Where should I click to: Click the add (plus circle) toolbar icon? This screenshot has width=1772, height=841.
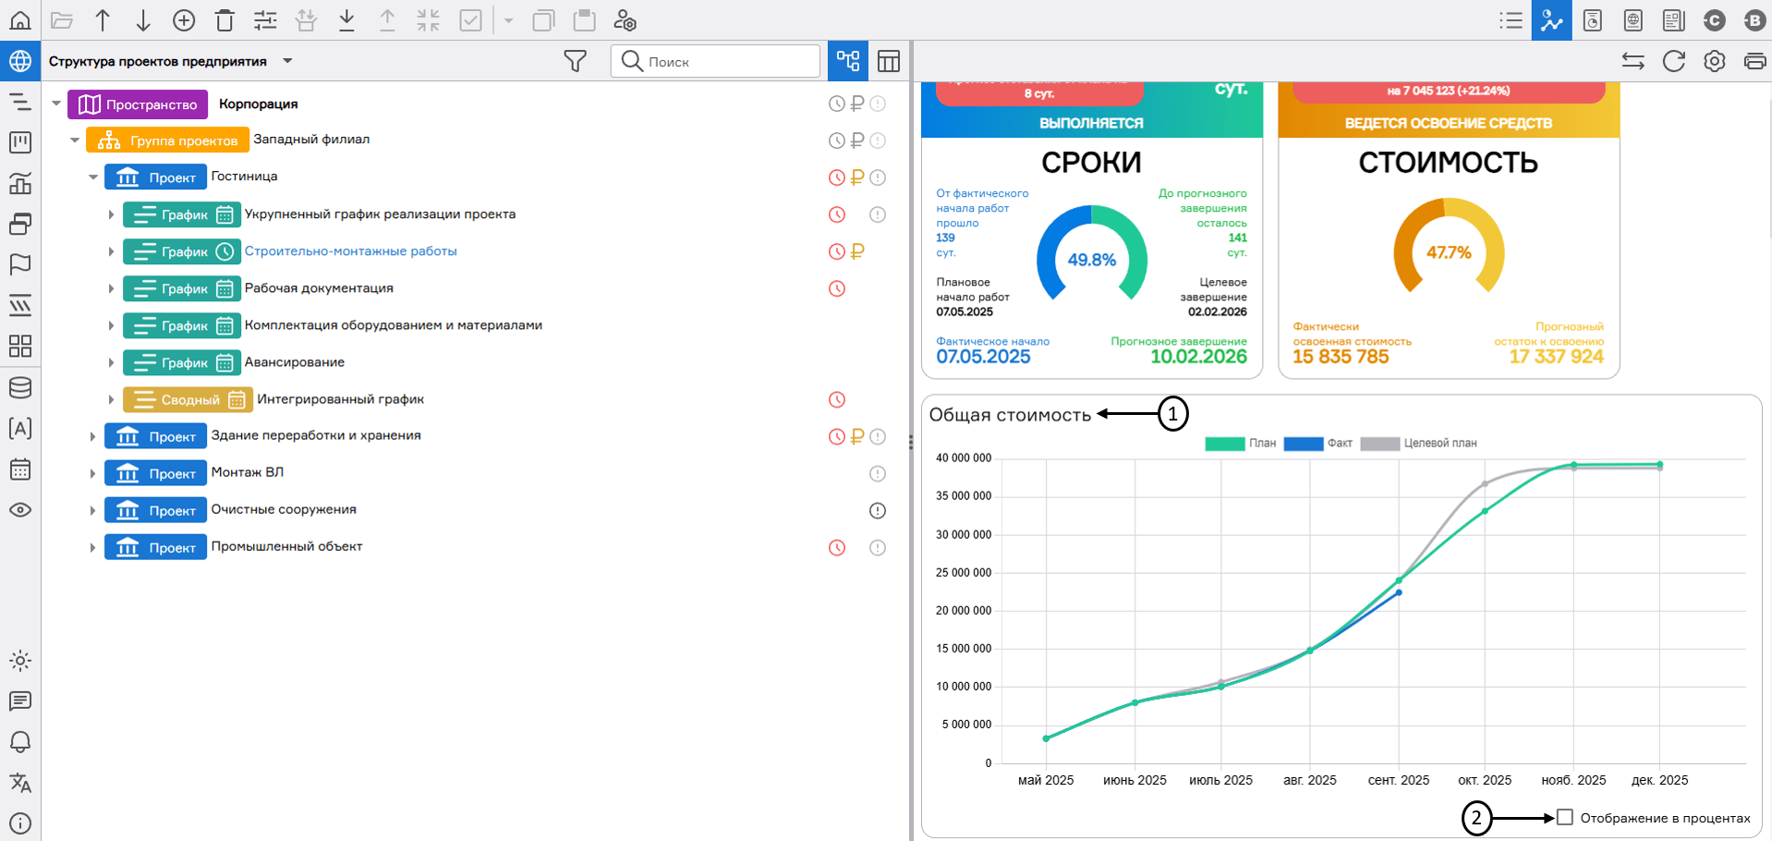click(x=184, y=20)
